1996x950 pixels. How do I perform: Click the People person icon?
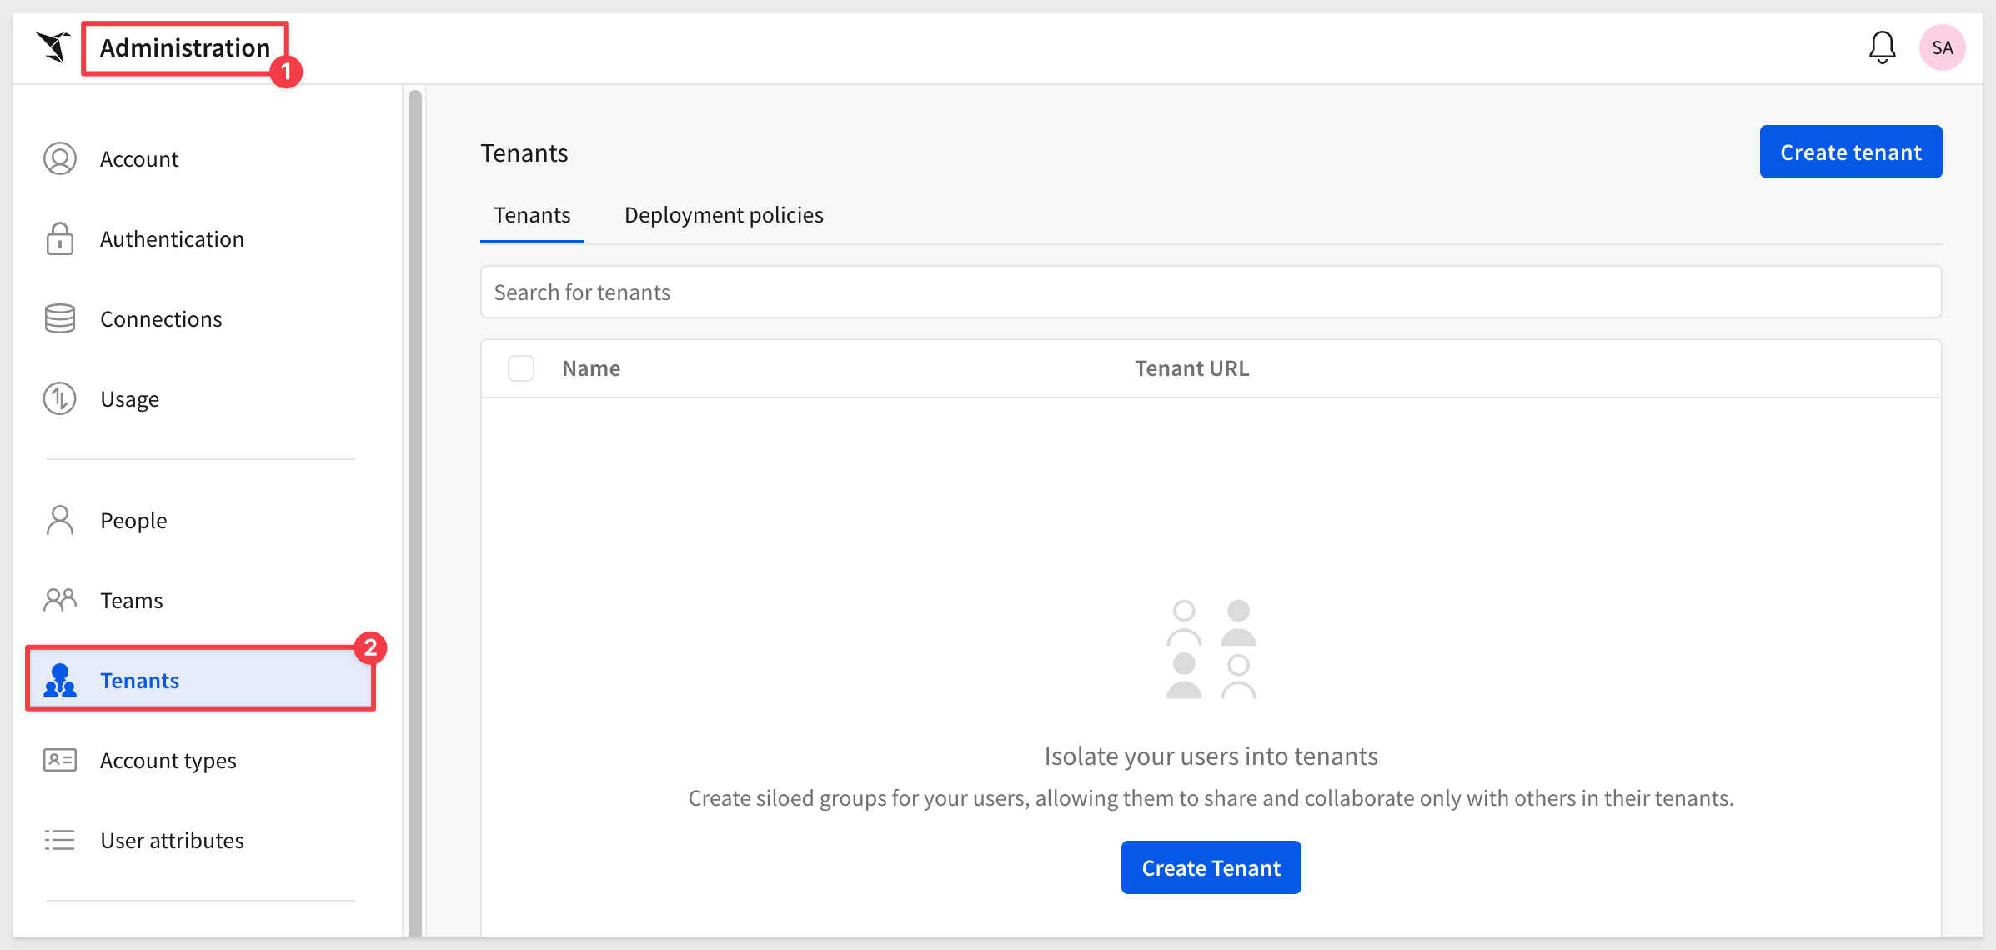(60, 520)
